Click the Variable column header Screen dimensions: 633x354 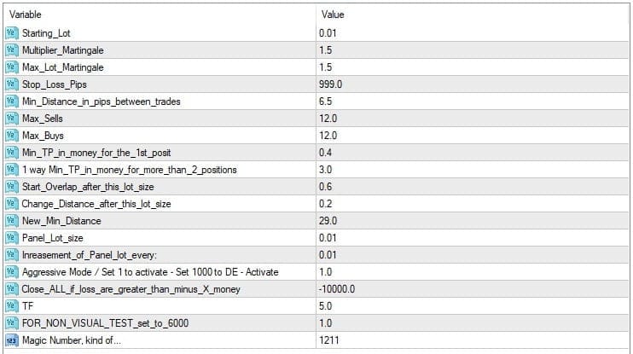(26, 15)
